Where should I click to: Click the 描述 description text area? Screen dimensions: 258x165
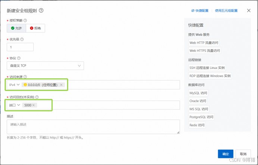(93, 127)
